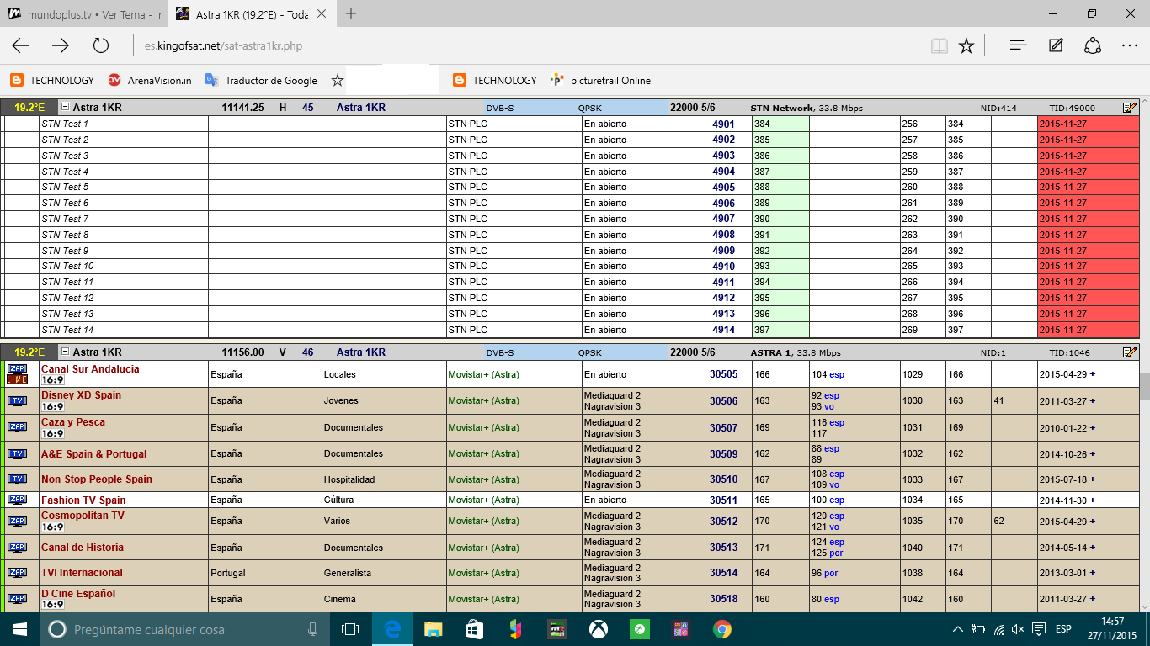Switch to the mundoplus.tv tab
The image size is (1150, 646).
coord(84,14)
